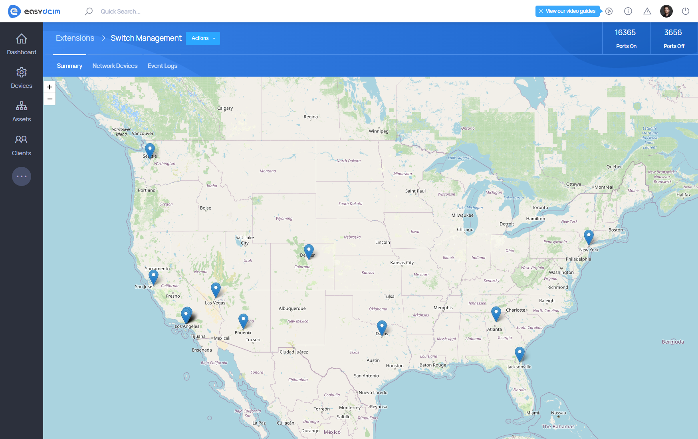Click the video guides play icon
The width and height of the screenshot is (698, 439).
coord(609,11)
